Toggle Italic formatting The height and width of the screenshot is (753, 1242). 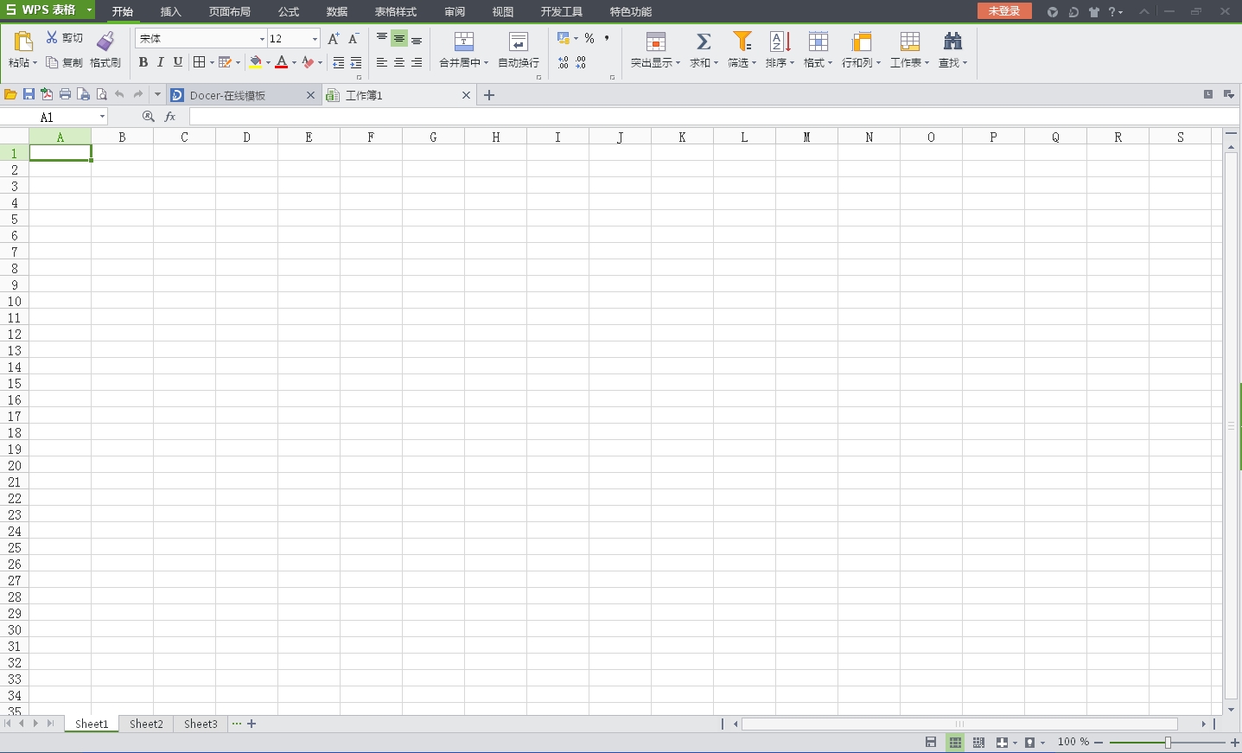[161, 62]
